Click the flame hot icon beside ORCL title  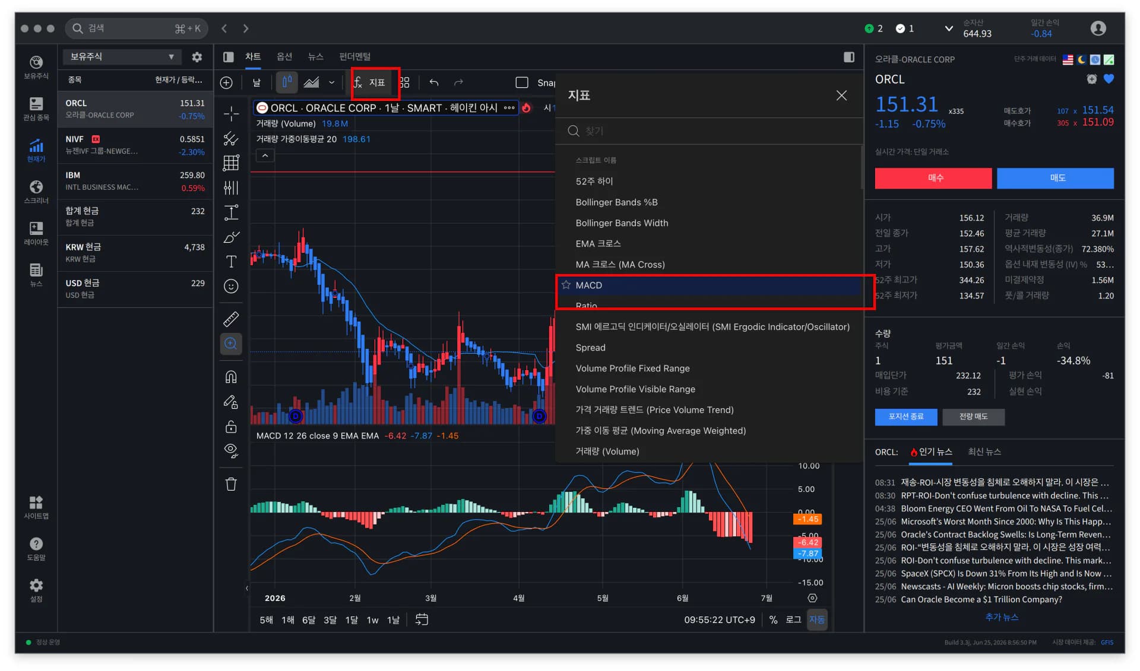point(526,108)
